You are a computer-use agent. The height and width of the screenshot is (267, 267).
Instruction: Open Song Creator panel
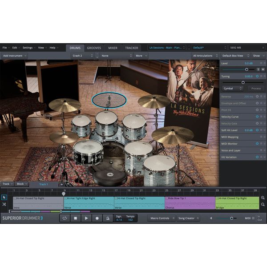point(189,218)
